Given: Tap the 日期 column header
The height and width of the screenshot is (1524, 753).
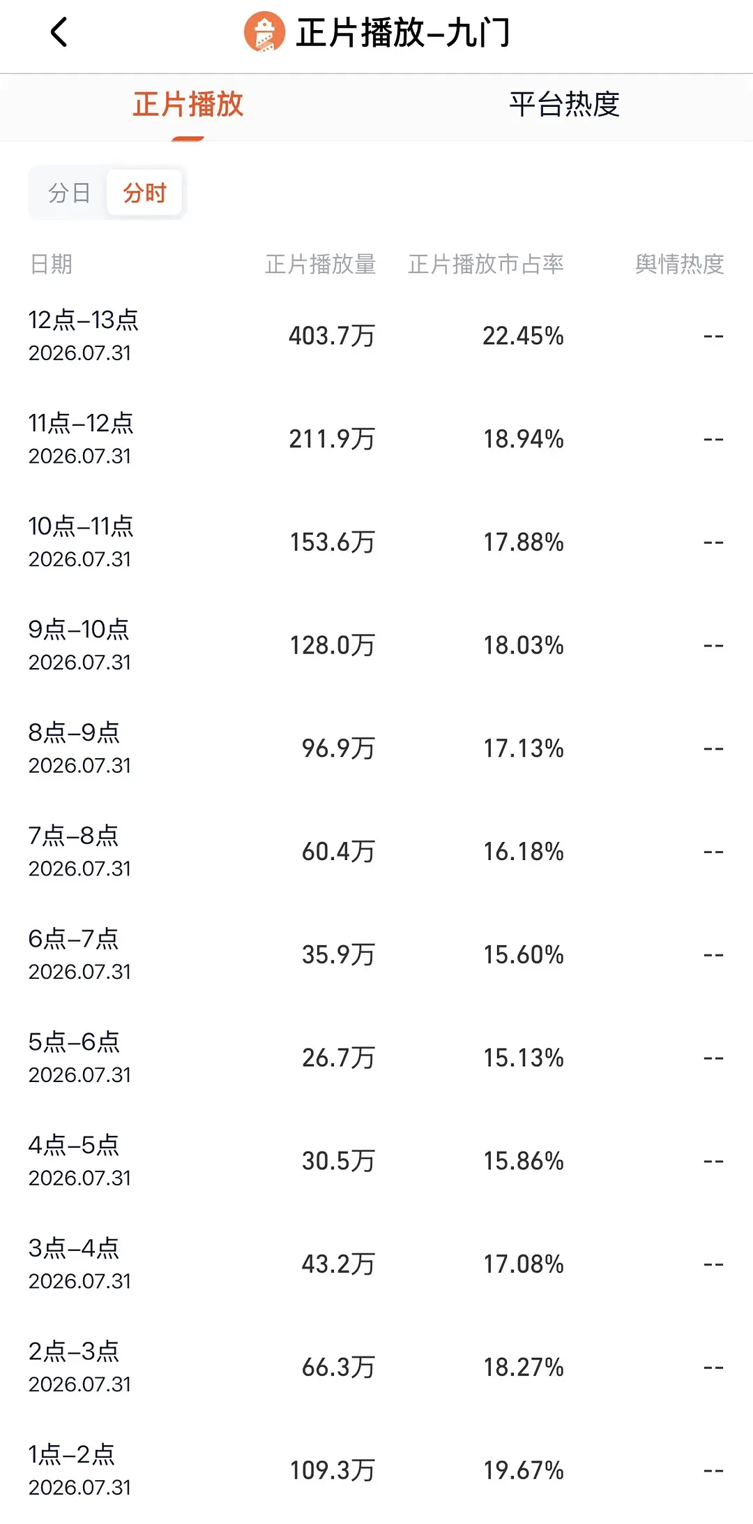Looking at the screenshot, I should (51, 264).
